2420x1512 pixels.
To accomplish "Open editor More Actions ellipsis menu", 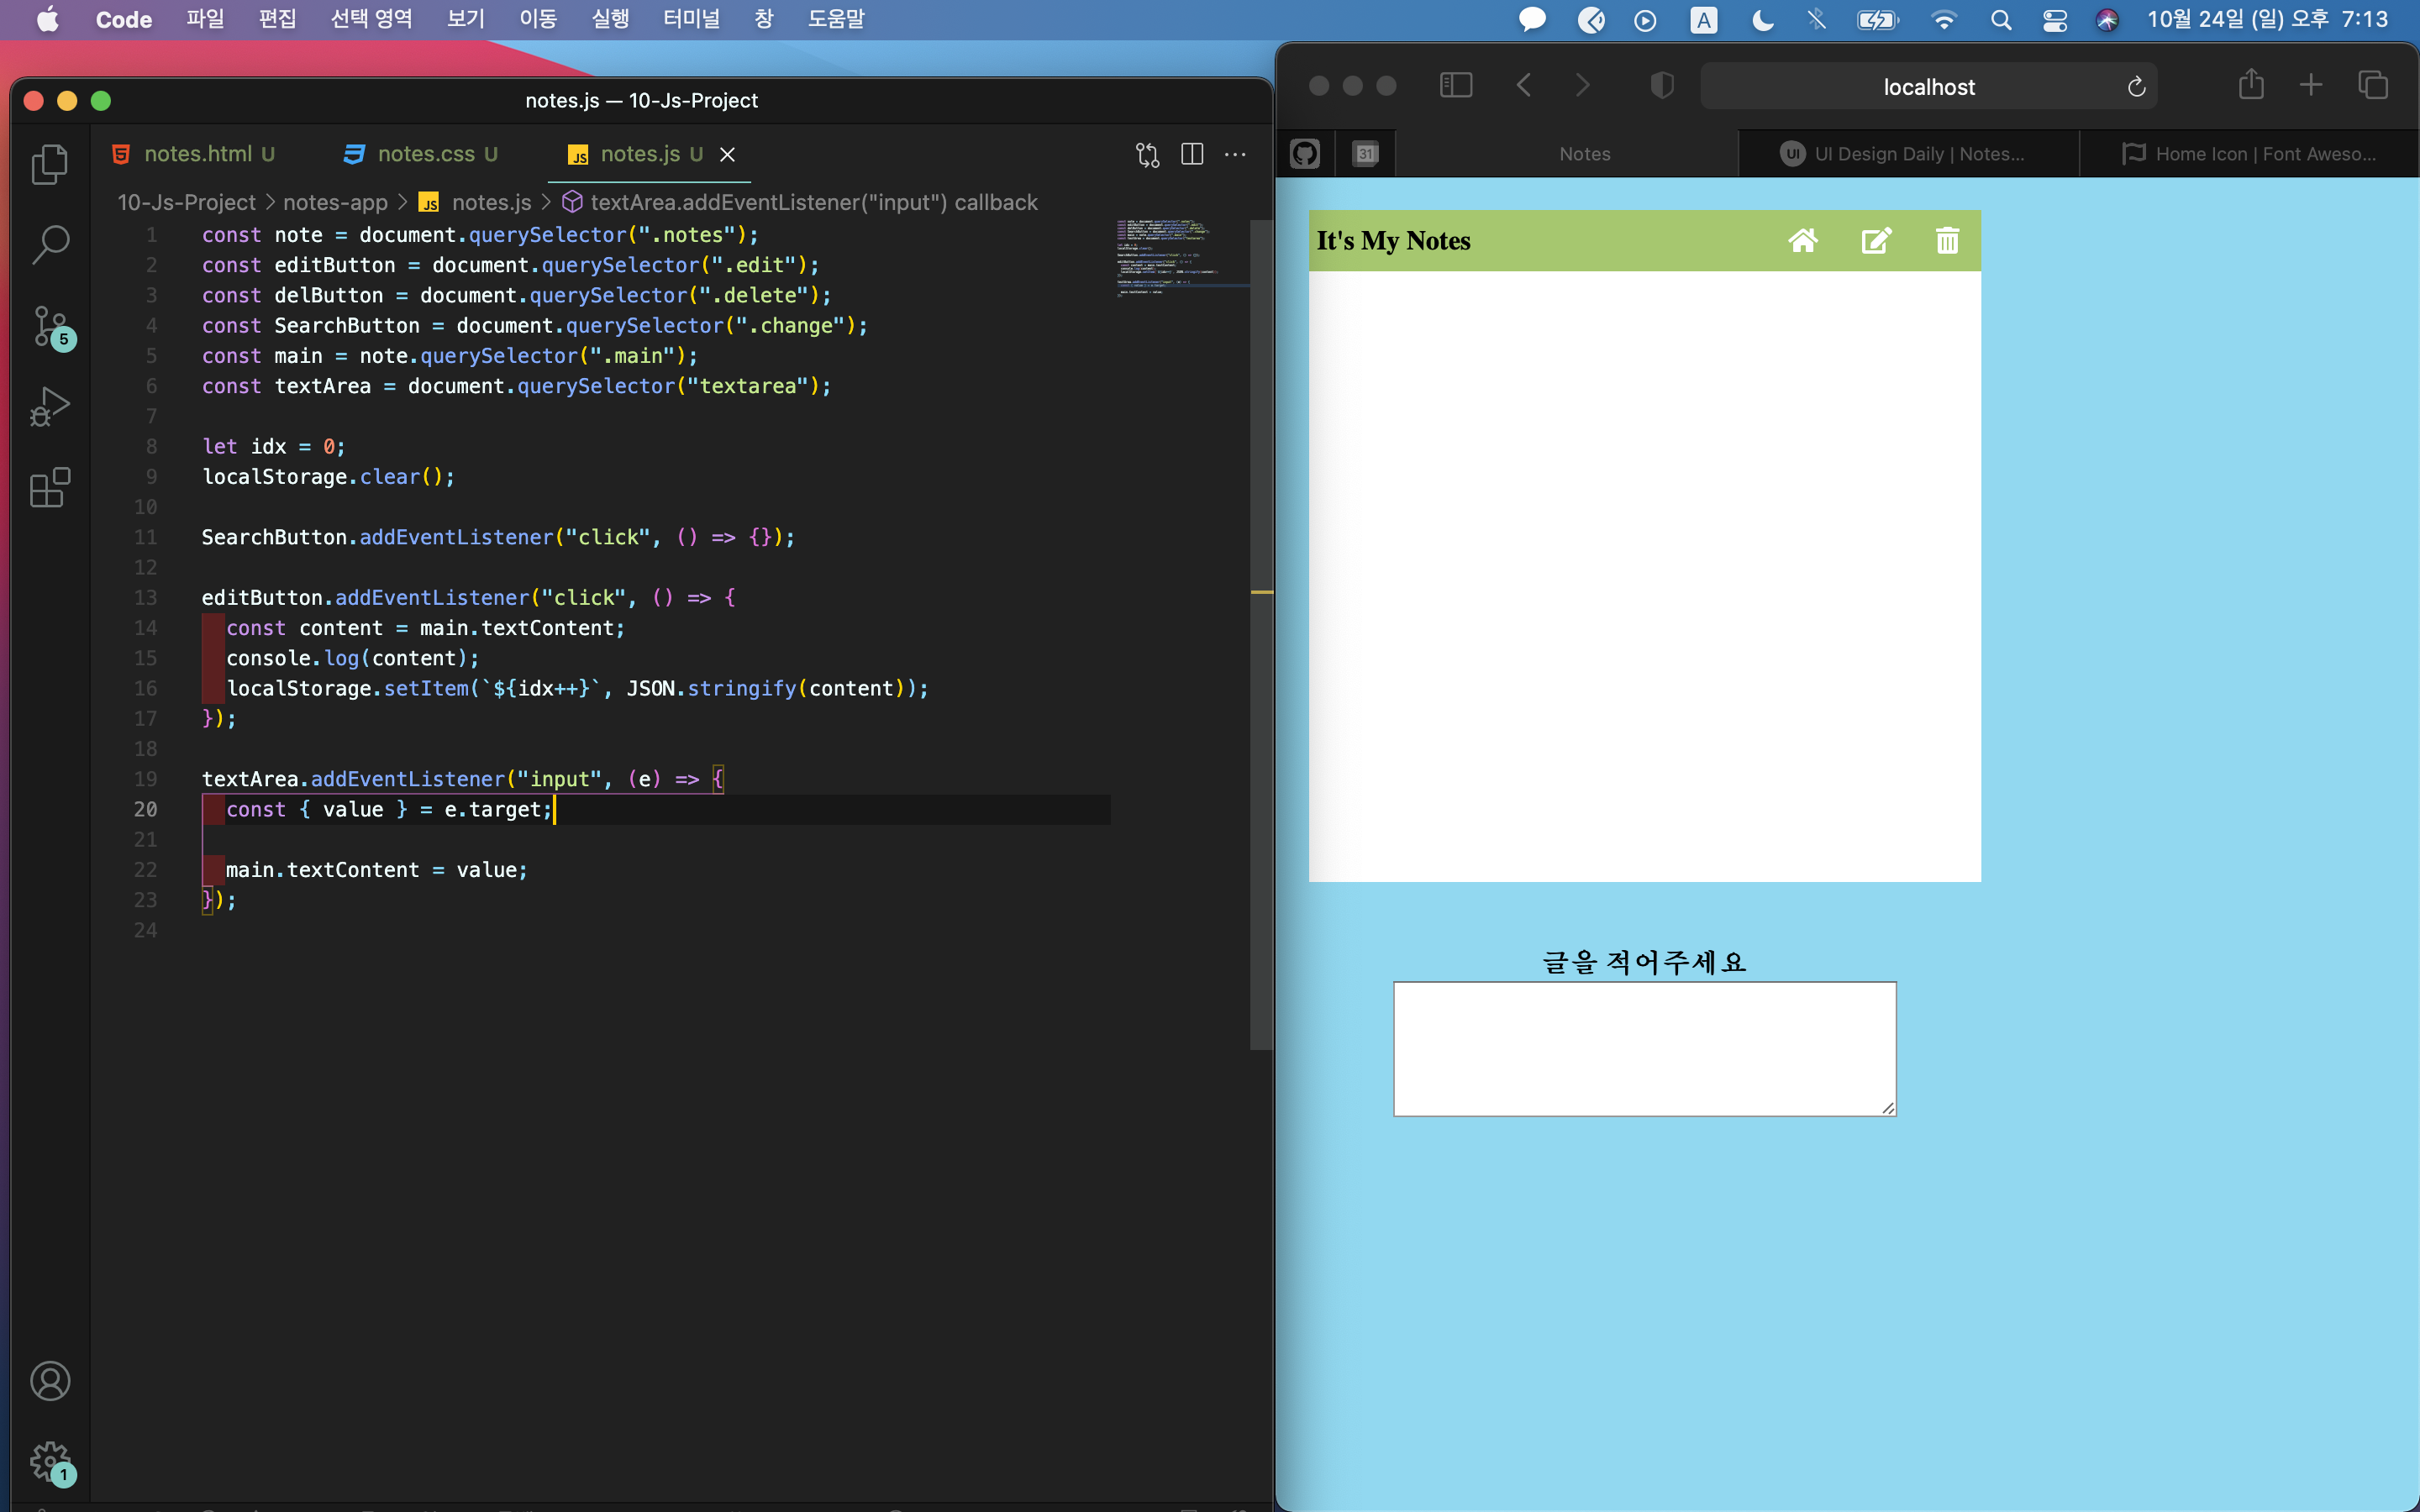I will 1235,154.
